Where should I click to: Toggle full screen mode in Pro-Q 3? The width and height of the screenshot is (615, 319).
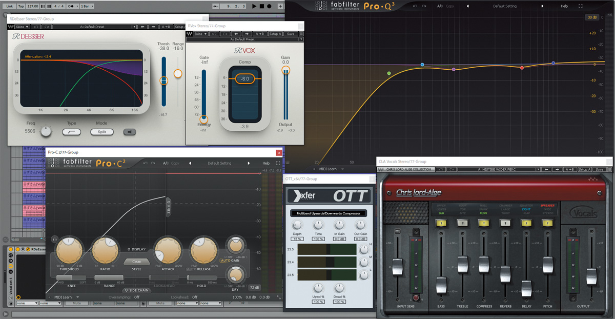[x=581, y=6]
